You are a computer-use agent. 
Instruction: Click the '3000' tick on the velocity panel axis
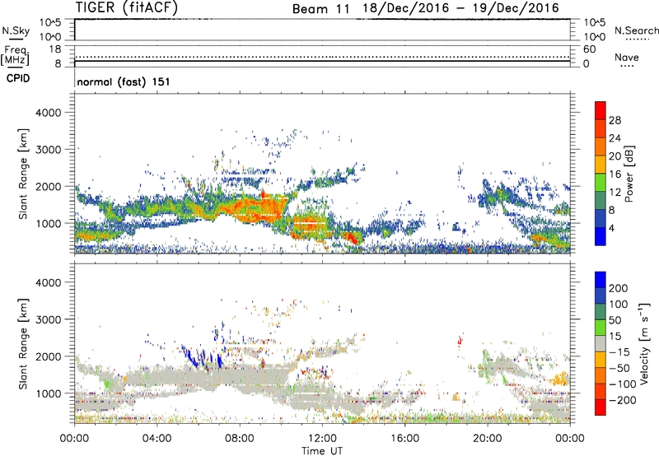pyautogui.click(x=48, y=319)
